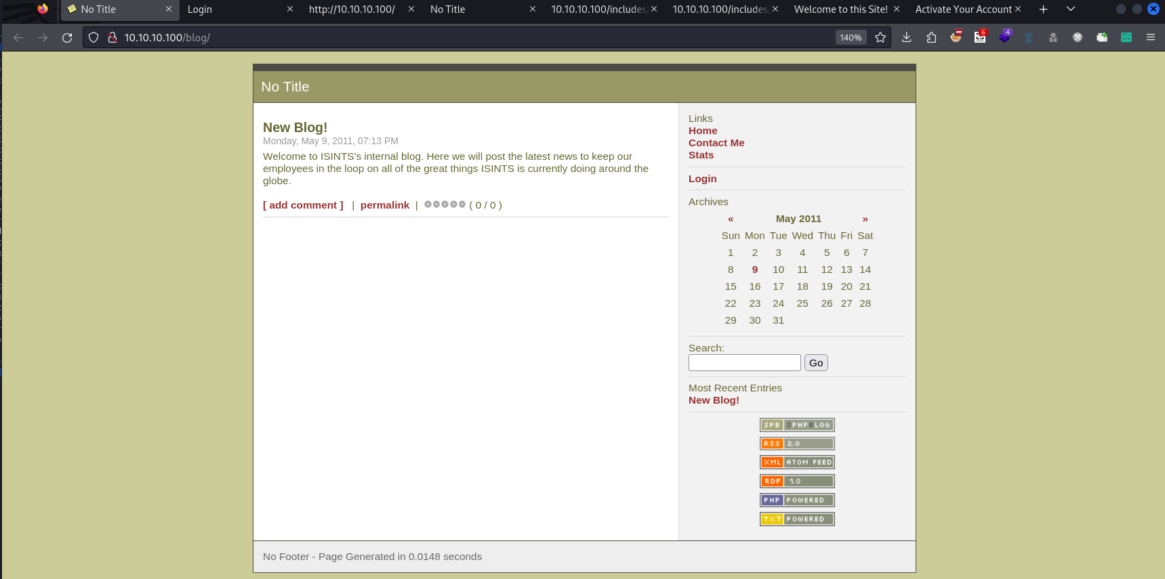
Task: Click the ( 0 / 0 ) rating count
Action: coord(485,205)
